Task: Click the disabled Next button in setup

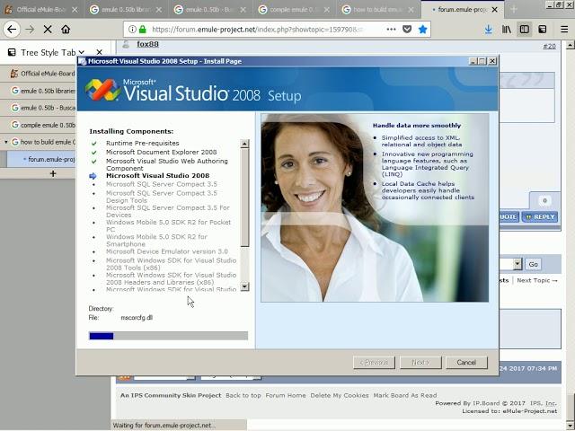Action: [420, 362]
